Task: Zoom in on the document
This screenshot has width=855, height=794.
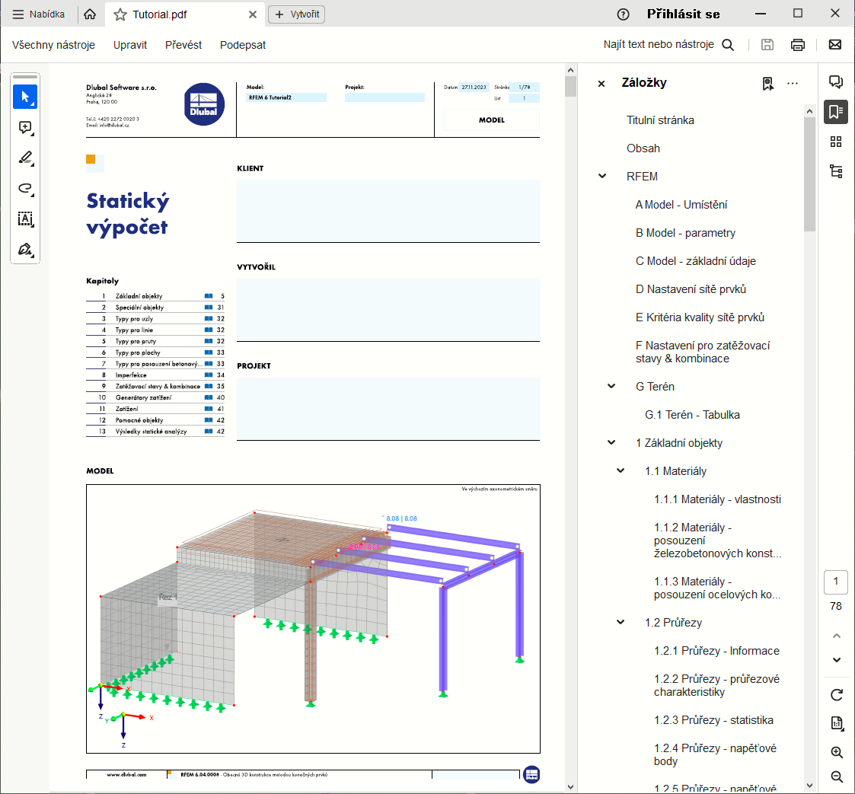Action: point(837,752)
